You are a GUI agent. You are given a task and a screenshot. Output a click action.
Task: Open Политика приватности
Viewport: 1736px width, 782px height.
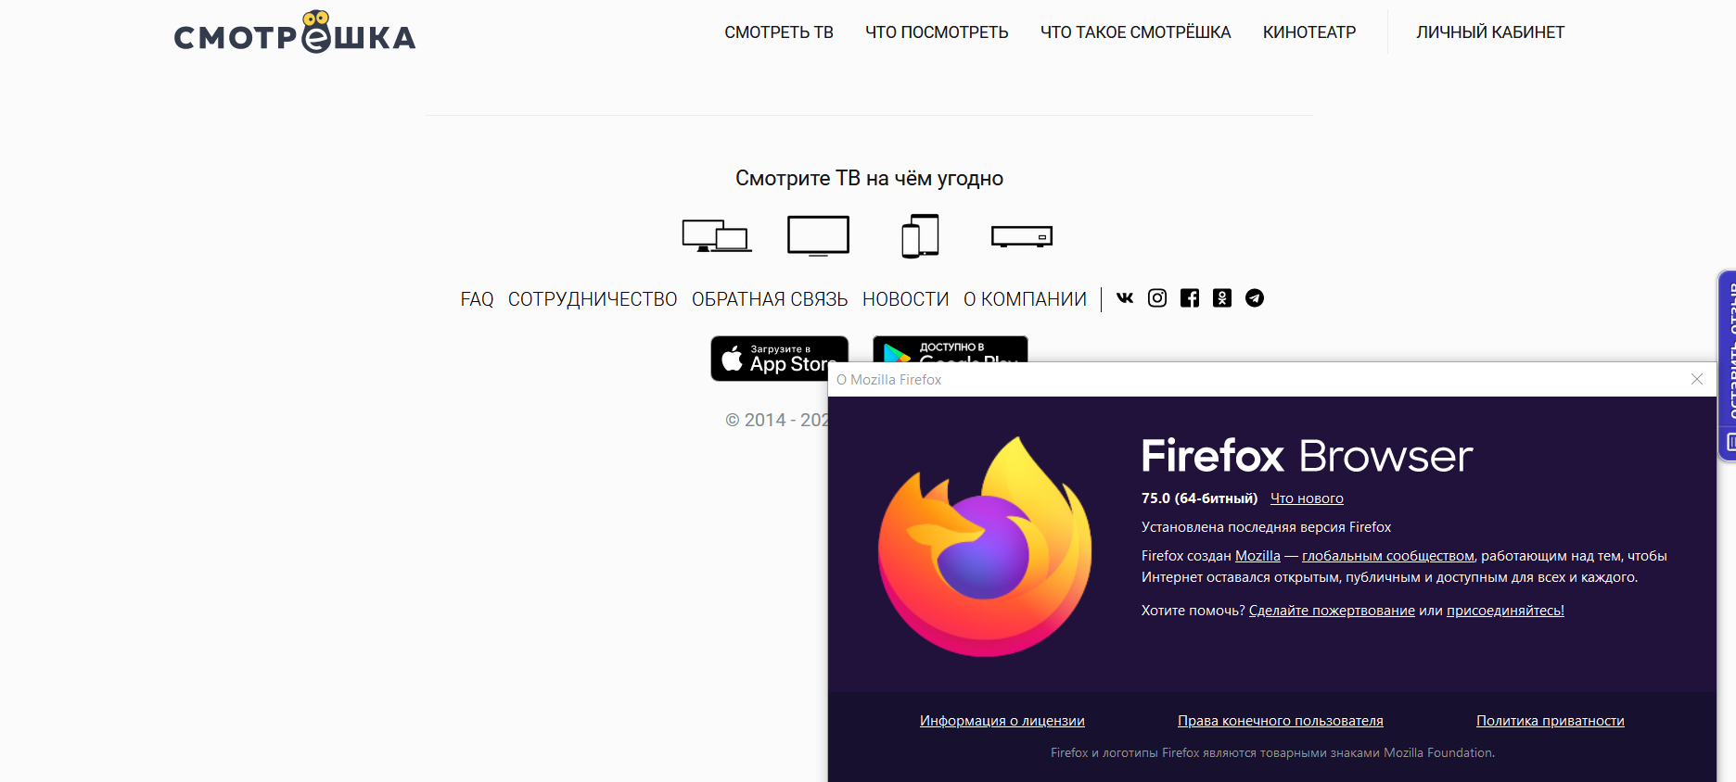1551,721
